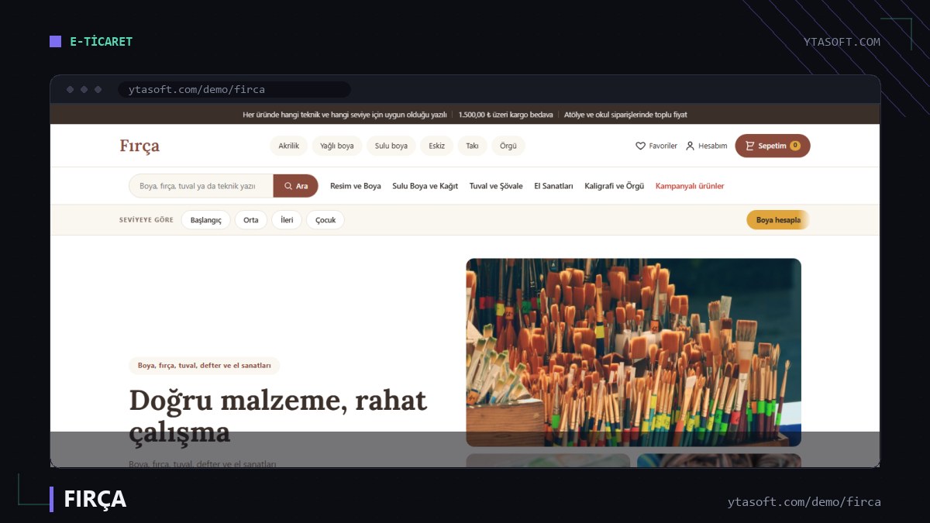Open the Hesabım account link

click(x=706, y=146)
